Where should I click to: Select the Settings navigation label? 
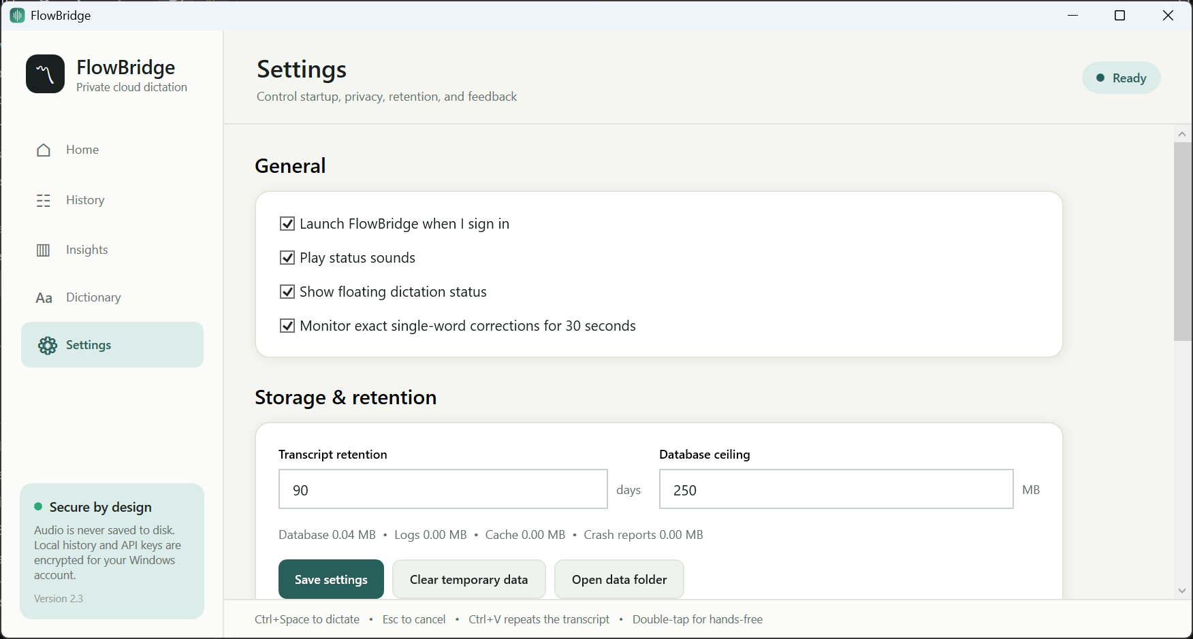(x=89, y=345)
